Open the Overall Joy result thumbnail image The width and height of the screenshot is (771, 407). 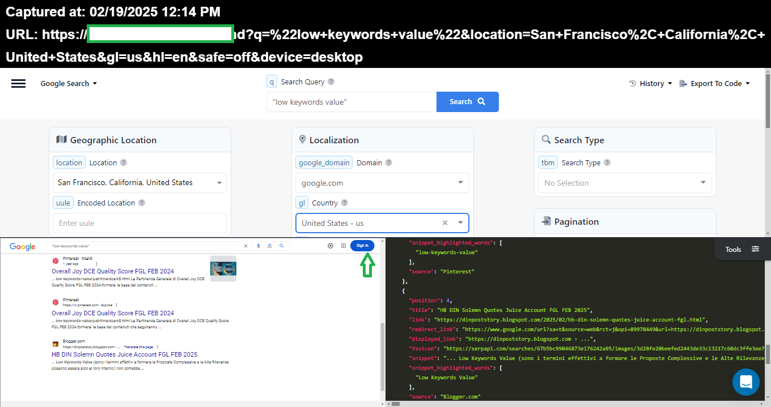click(223, 269)
